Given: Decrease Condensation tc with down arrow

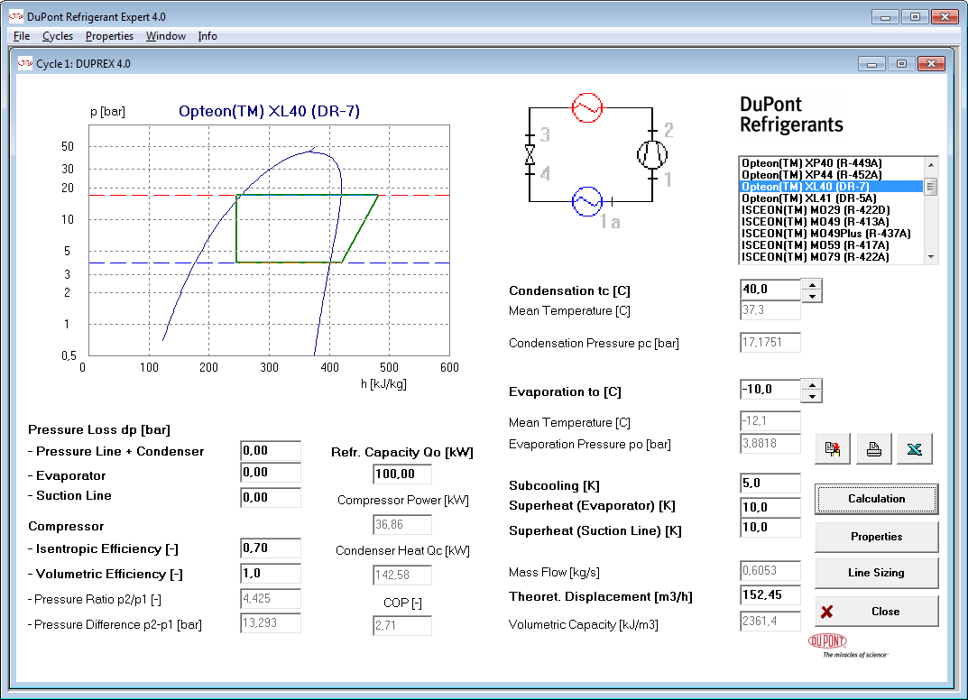Looking at the screenshot, I should click(x=812, y=297).
